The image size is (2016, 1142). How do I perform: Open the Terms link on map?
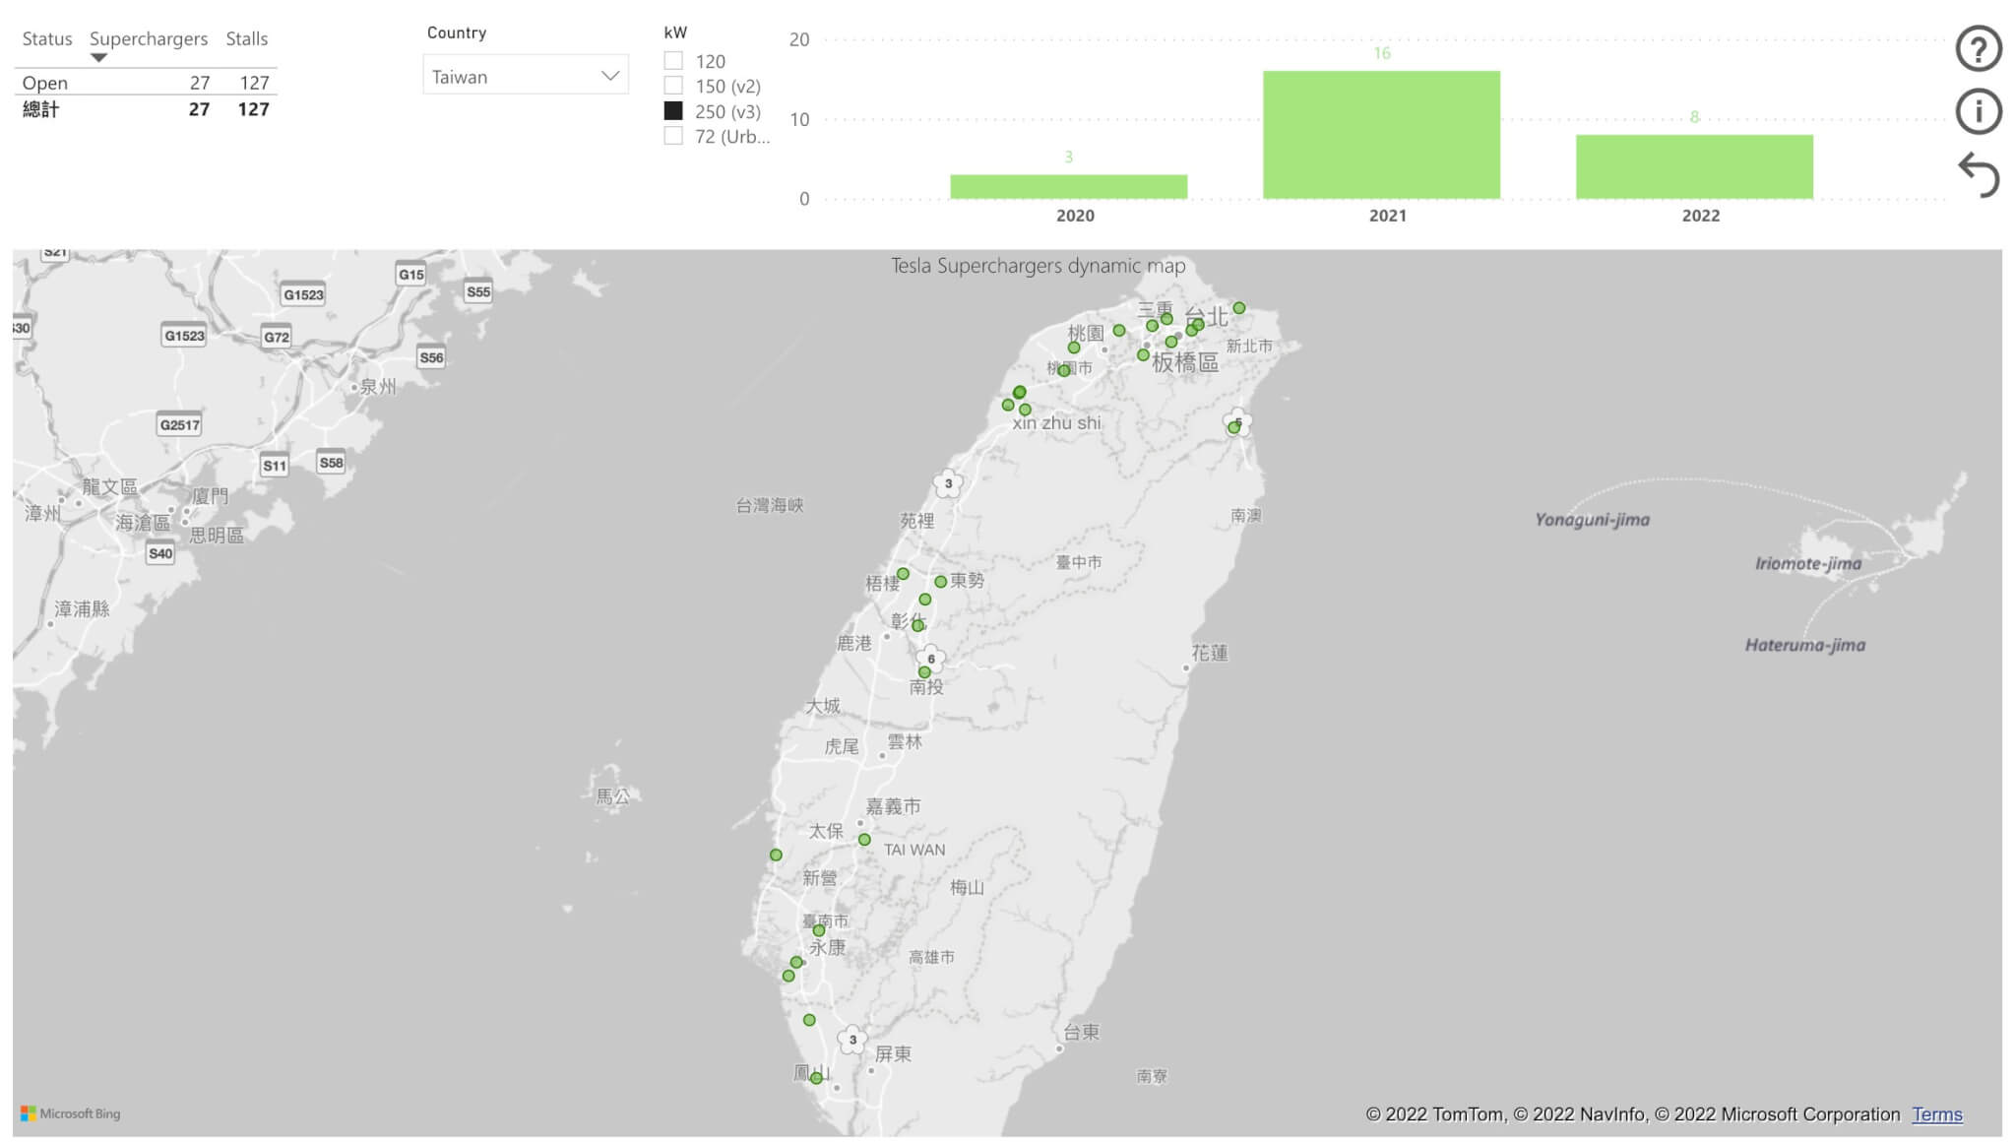point(1936,1114)
